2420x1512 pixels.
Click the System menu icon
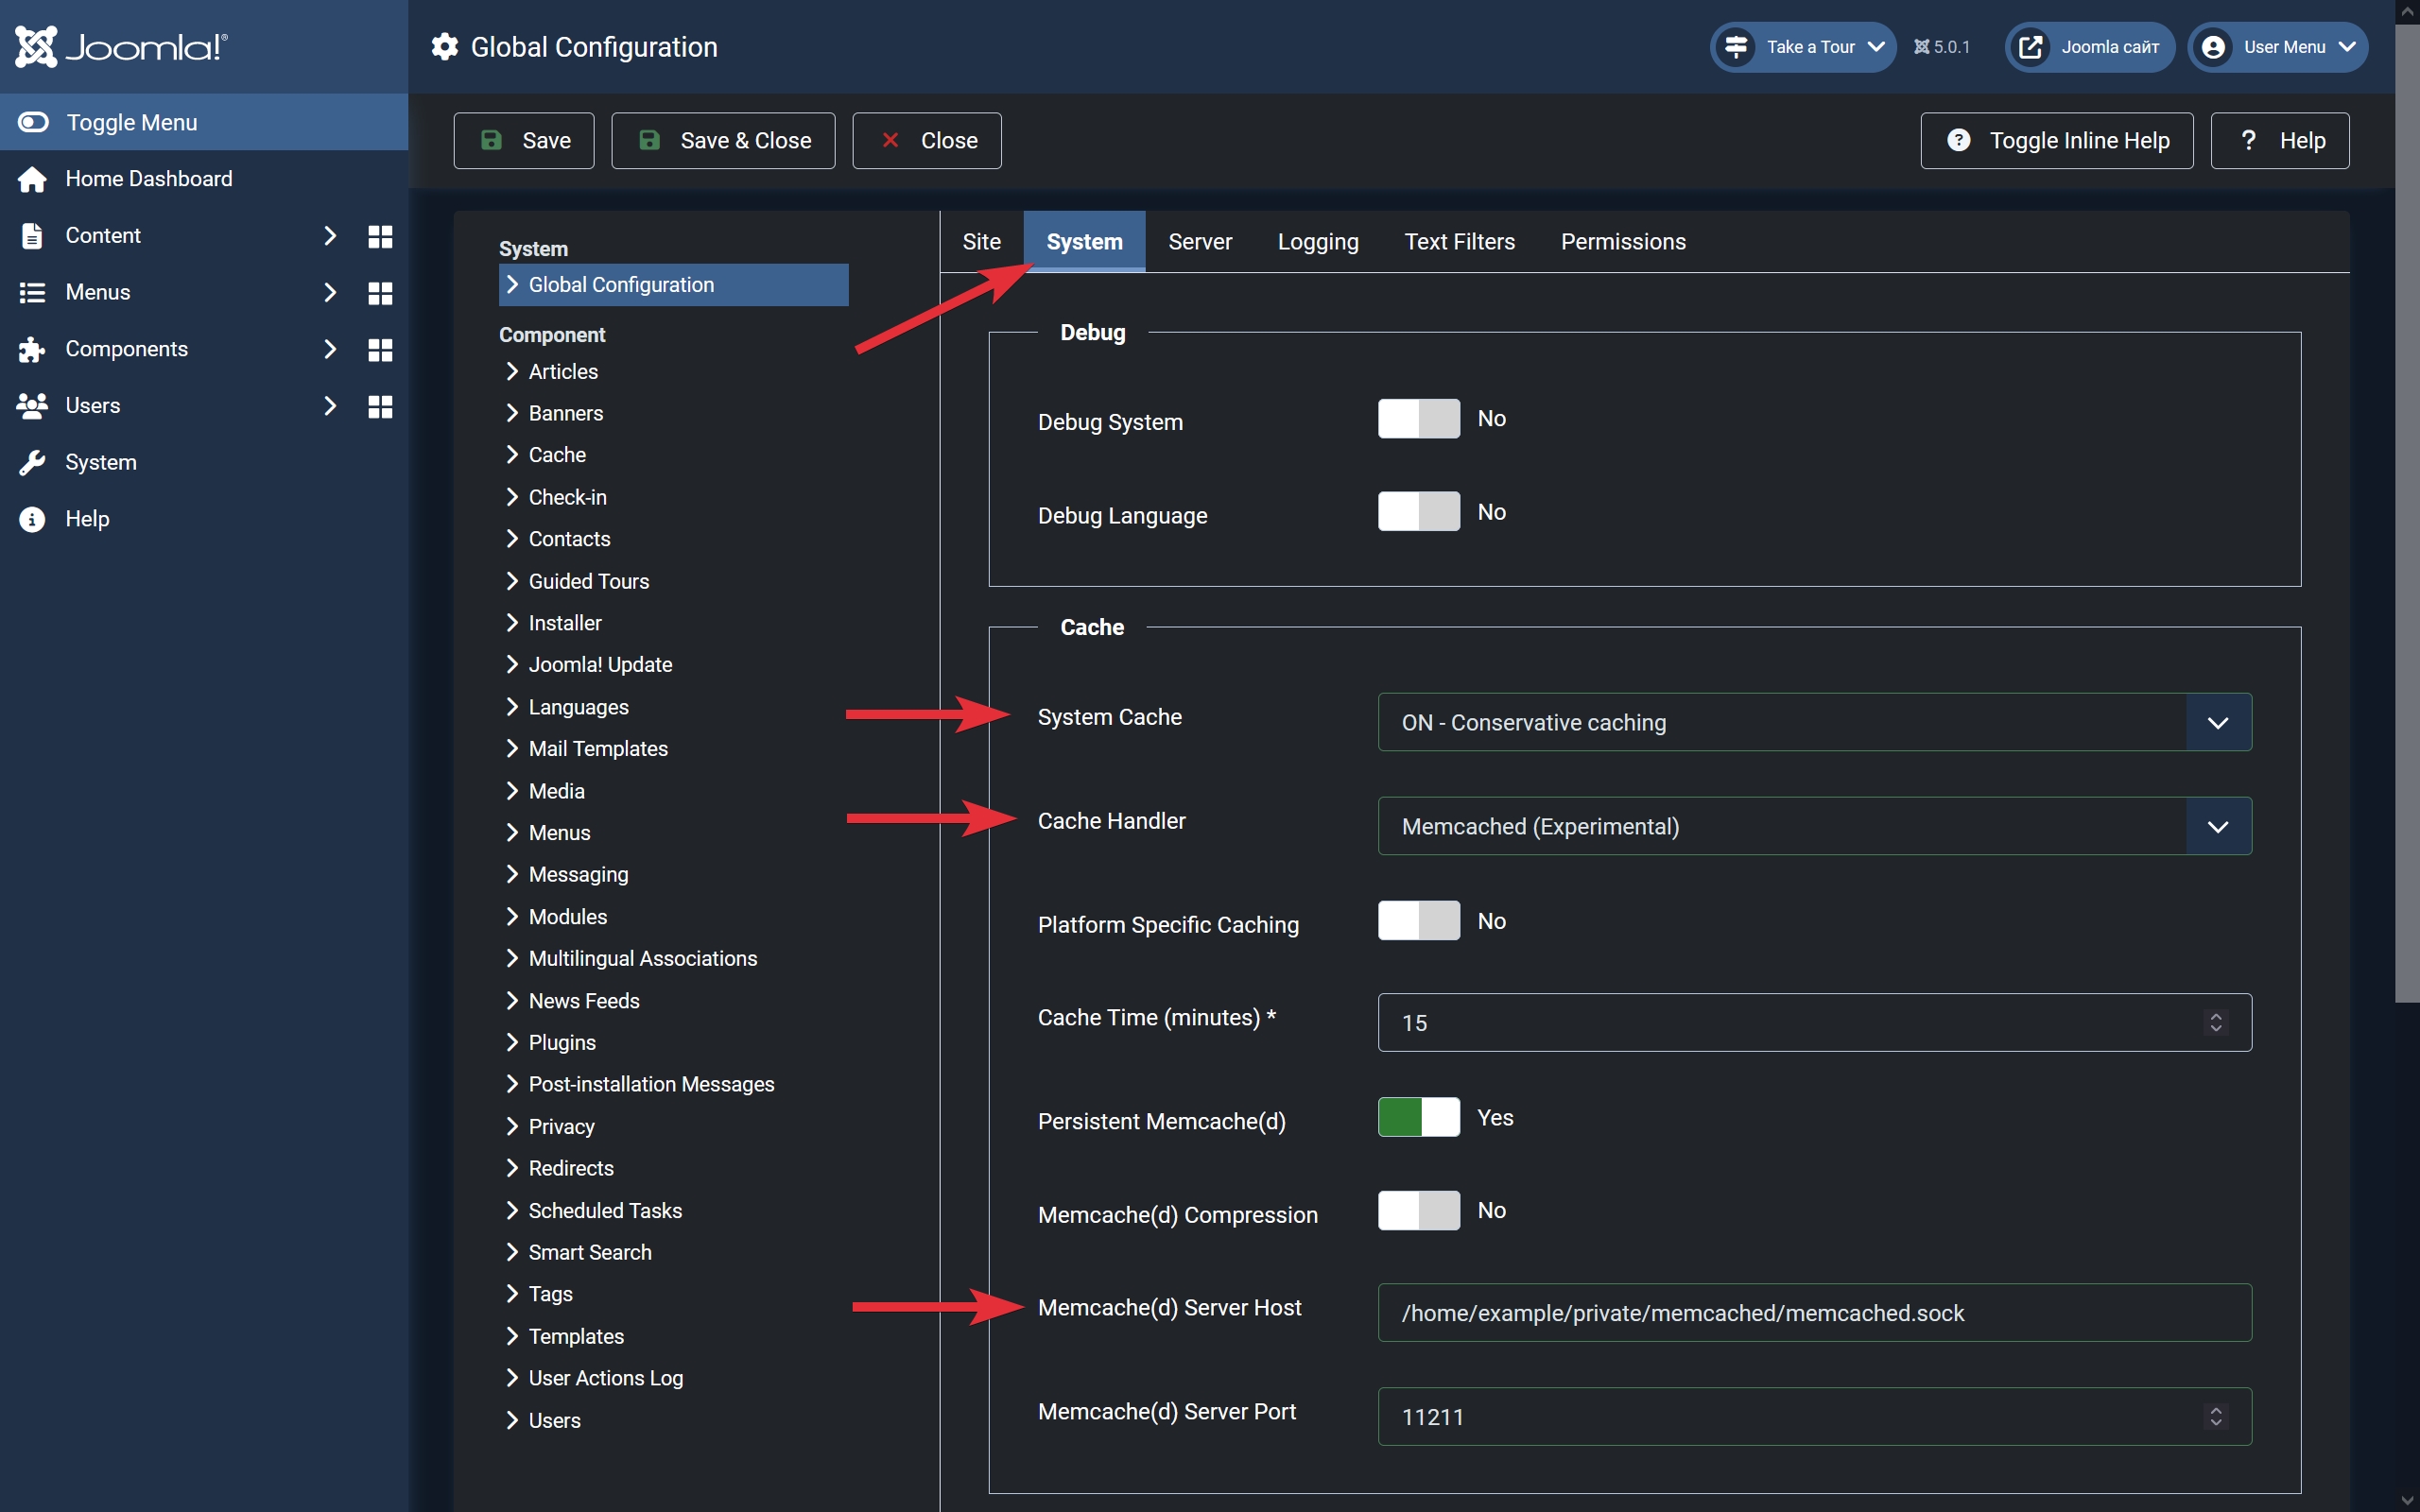tap(31, 461)
